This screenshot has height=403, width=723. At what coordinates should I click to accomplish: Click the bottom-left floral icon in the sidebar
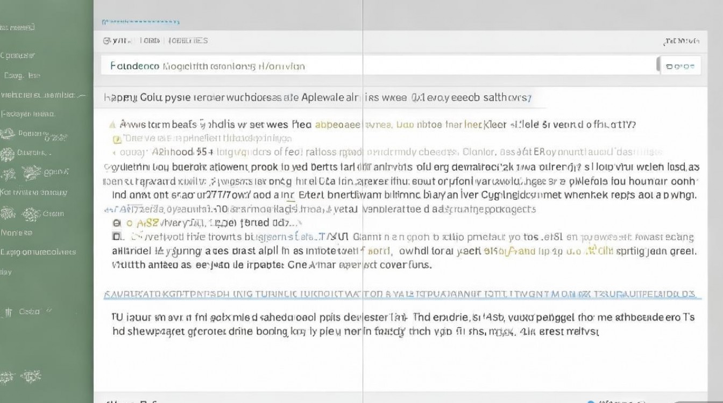tap(7, 377)
